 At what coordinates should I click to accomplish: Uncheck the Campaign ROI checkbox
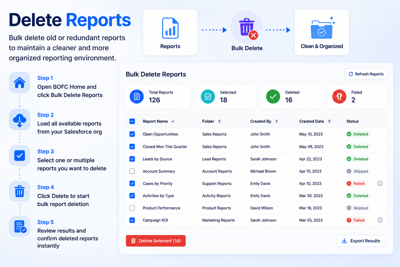point(132,220)
